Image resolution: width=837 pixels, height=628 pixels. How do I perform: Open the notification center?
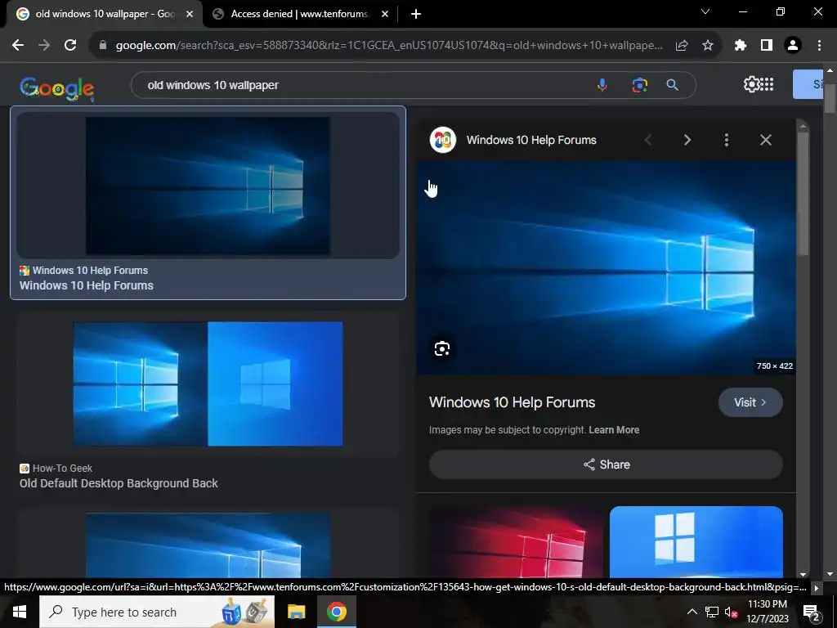[812, 612]
